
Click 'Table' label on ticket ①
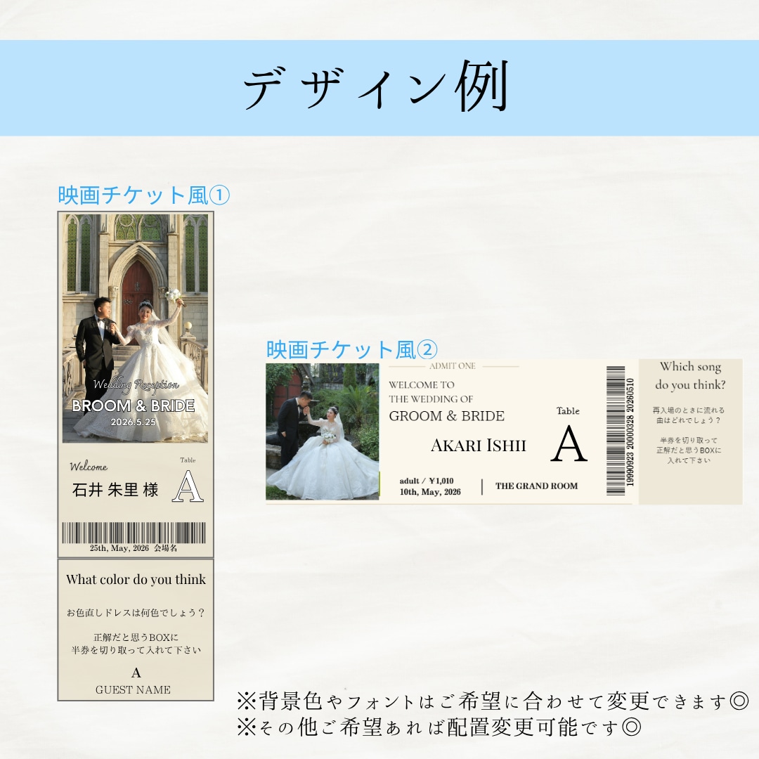pos(188,460)
